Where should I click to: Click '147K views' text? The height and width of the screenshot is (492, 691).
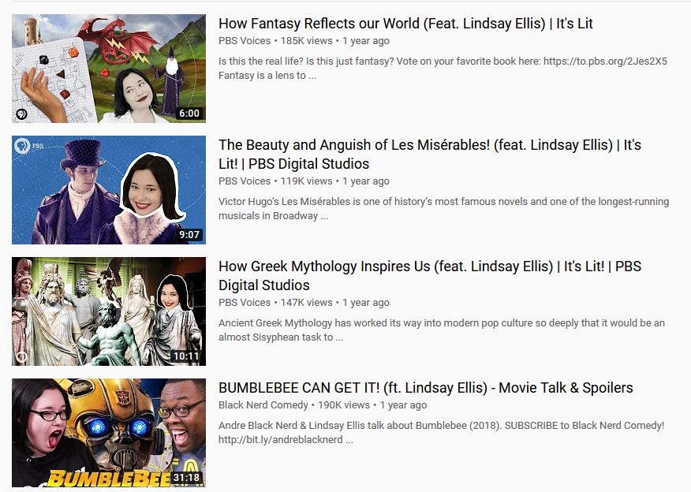[x=306, y=303]
